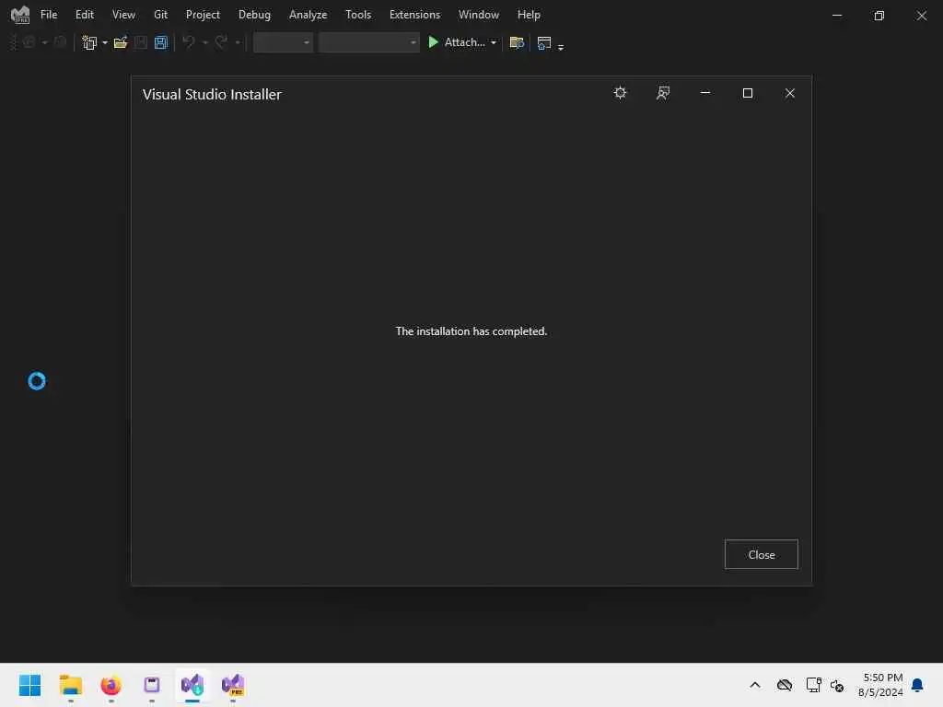
Task: Click the 'The installation has completed.' message
Action: tap(471, 331)
